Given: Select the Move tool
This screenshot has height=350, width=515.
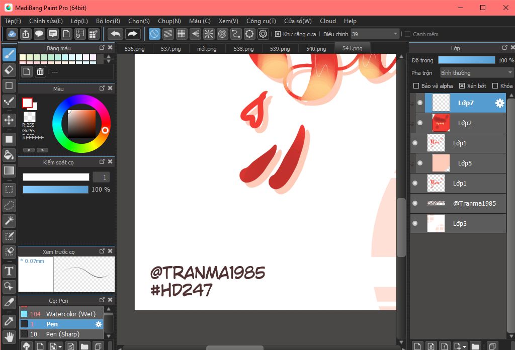Looking at the screenshot, I should [x=9, y=120].
